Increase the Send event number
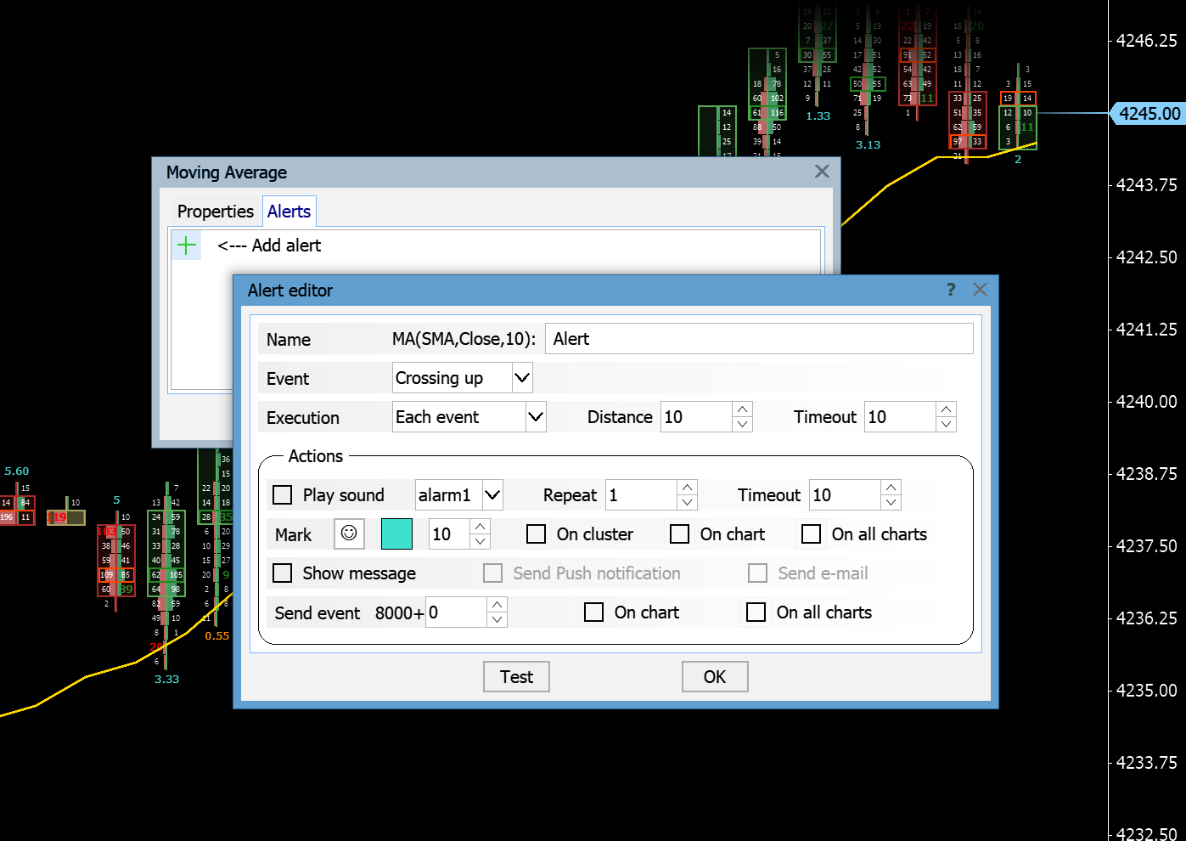 (497, 605)
